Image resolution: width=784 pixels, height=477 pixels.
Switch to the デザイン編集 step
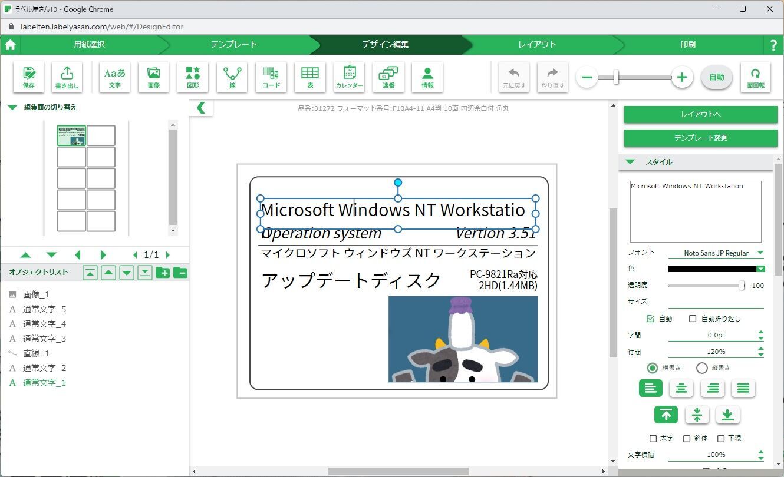point(385,45)
